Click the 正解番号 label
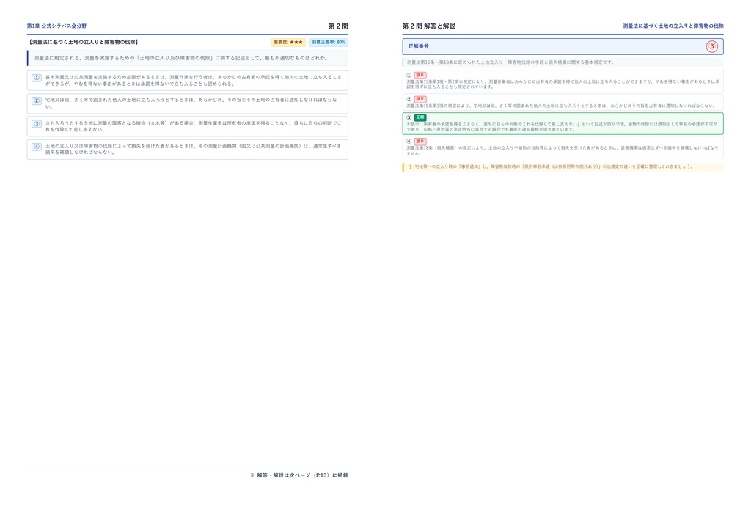The width and height of the screenshot is (751, 531). tap(418, 46)
